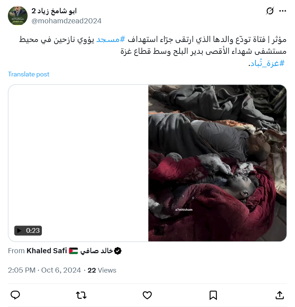Open the three-dot more options menu
The width and height of the screenshot is (295, 307).
coord(283,11)
